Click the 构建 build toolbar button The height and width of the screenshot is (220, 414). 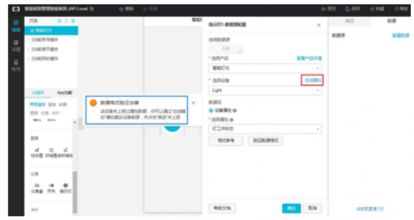377,9
